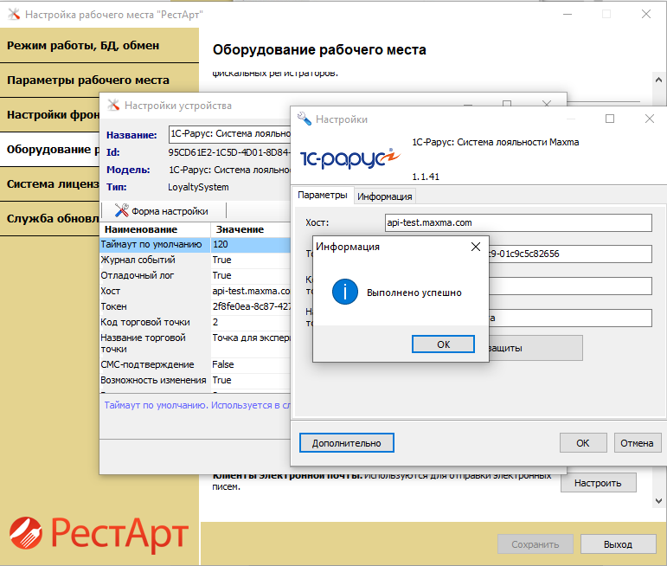
Task: Click the blue information icon in the dialog
Action: [344, 292]
